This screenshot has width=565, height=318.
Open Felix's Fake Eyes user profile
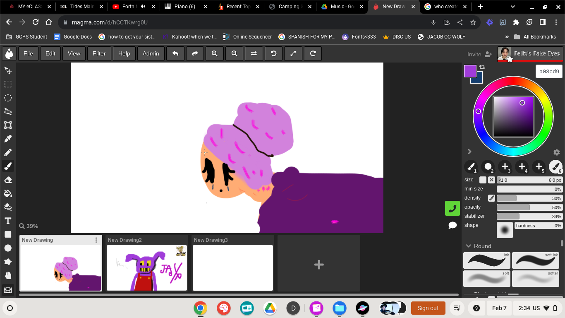(530, 54)
